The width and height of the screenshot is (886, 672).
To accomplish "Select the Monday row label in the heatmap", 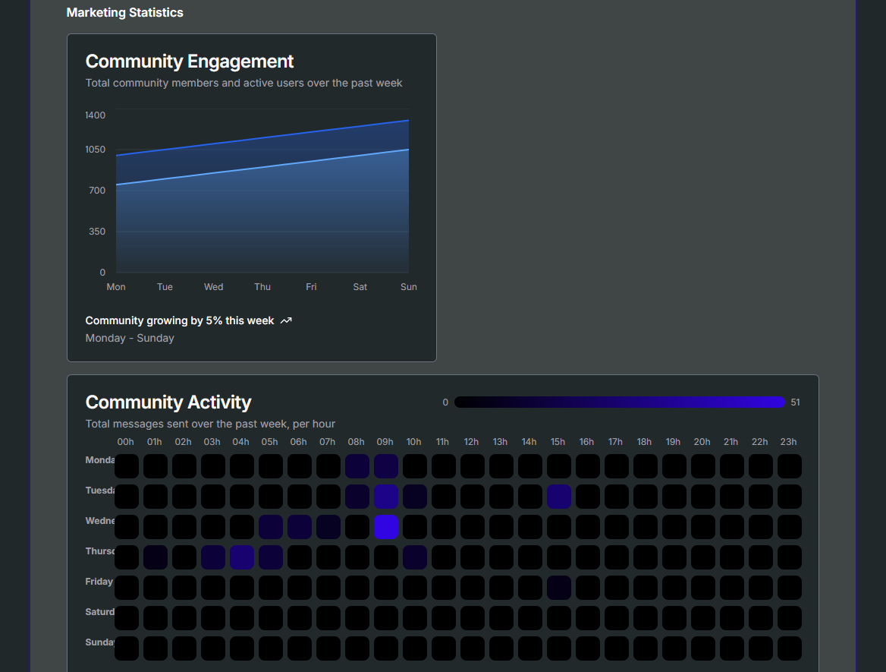I will (99, 460).
